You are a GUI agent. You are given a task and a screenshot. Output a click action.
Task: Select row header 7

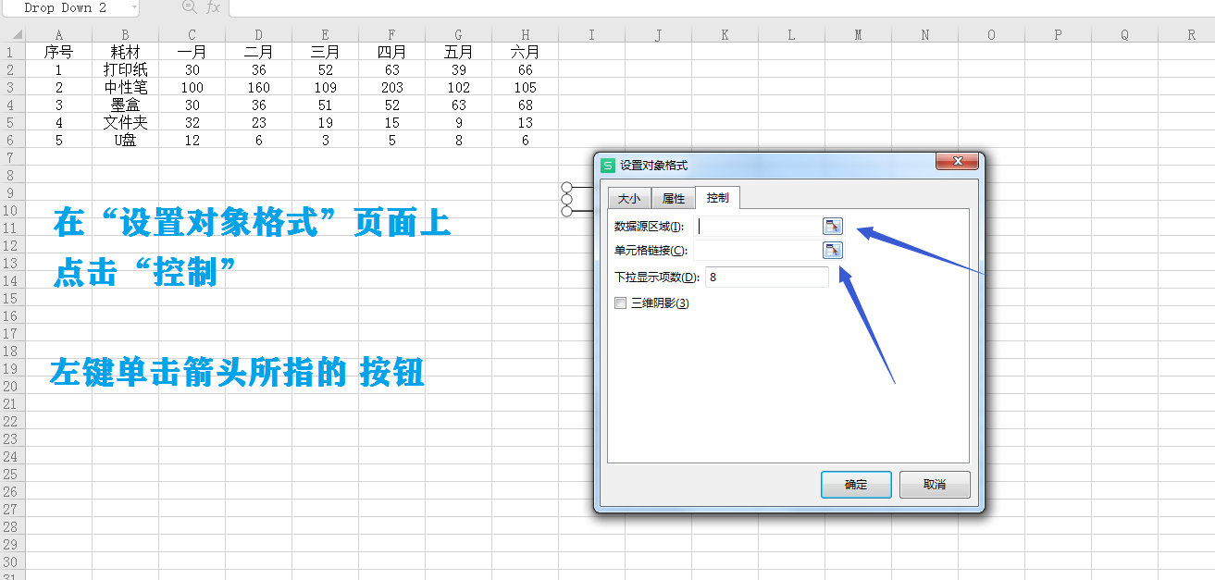(12, 157)
